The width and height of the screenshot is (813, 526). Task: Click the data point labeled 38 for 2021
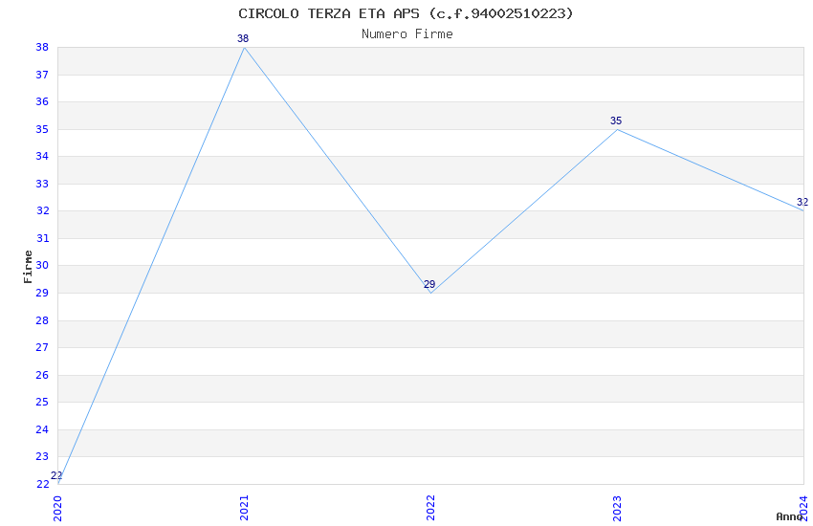click(243, 38)
